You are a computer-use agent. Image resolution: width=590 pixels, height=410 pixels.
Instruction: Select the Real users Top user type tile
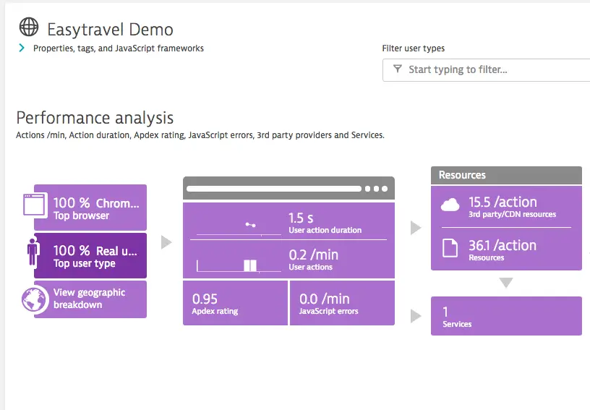click(90, 255)
